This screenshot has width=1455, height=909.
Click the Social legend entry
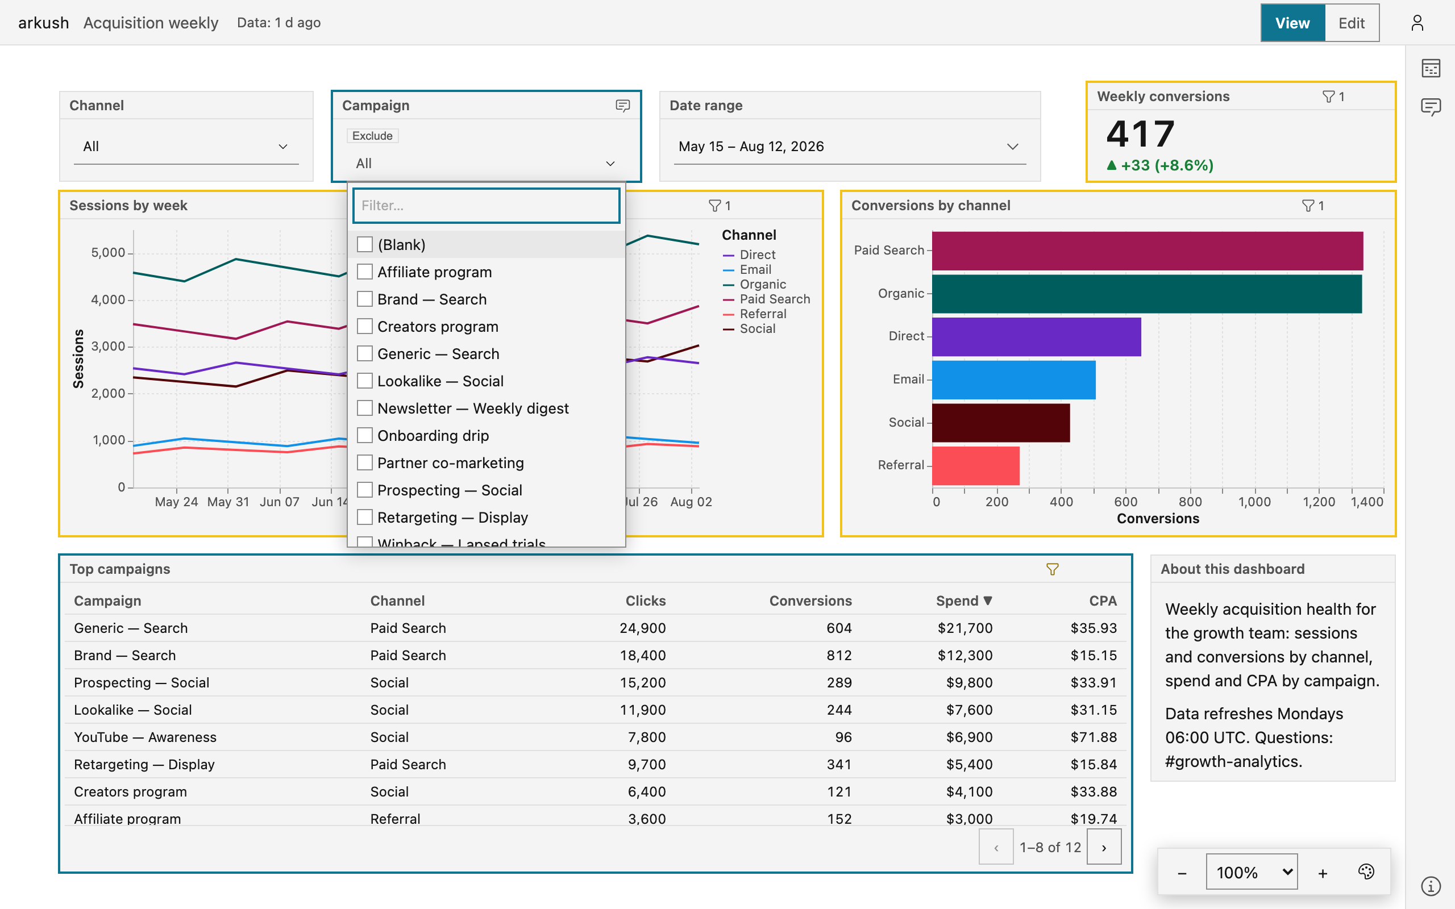click(x=749, y=329)
